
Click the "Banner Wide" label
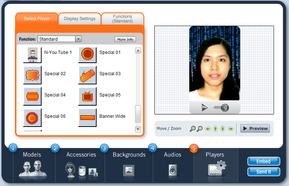pos(112,116)
